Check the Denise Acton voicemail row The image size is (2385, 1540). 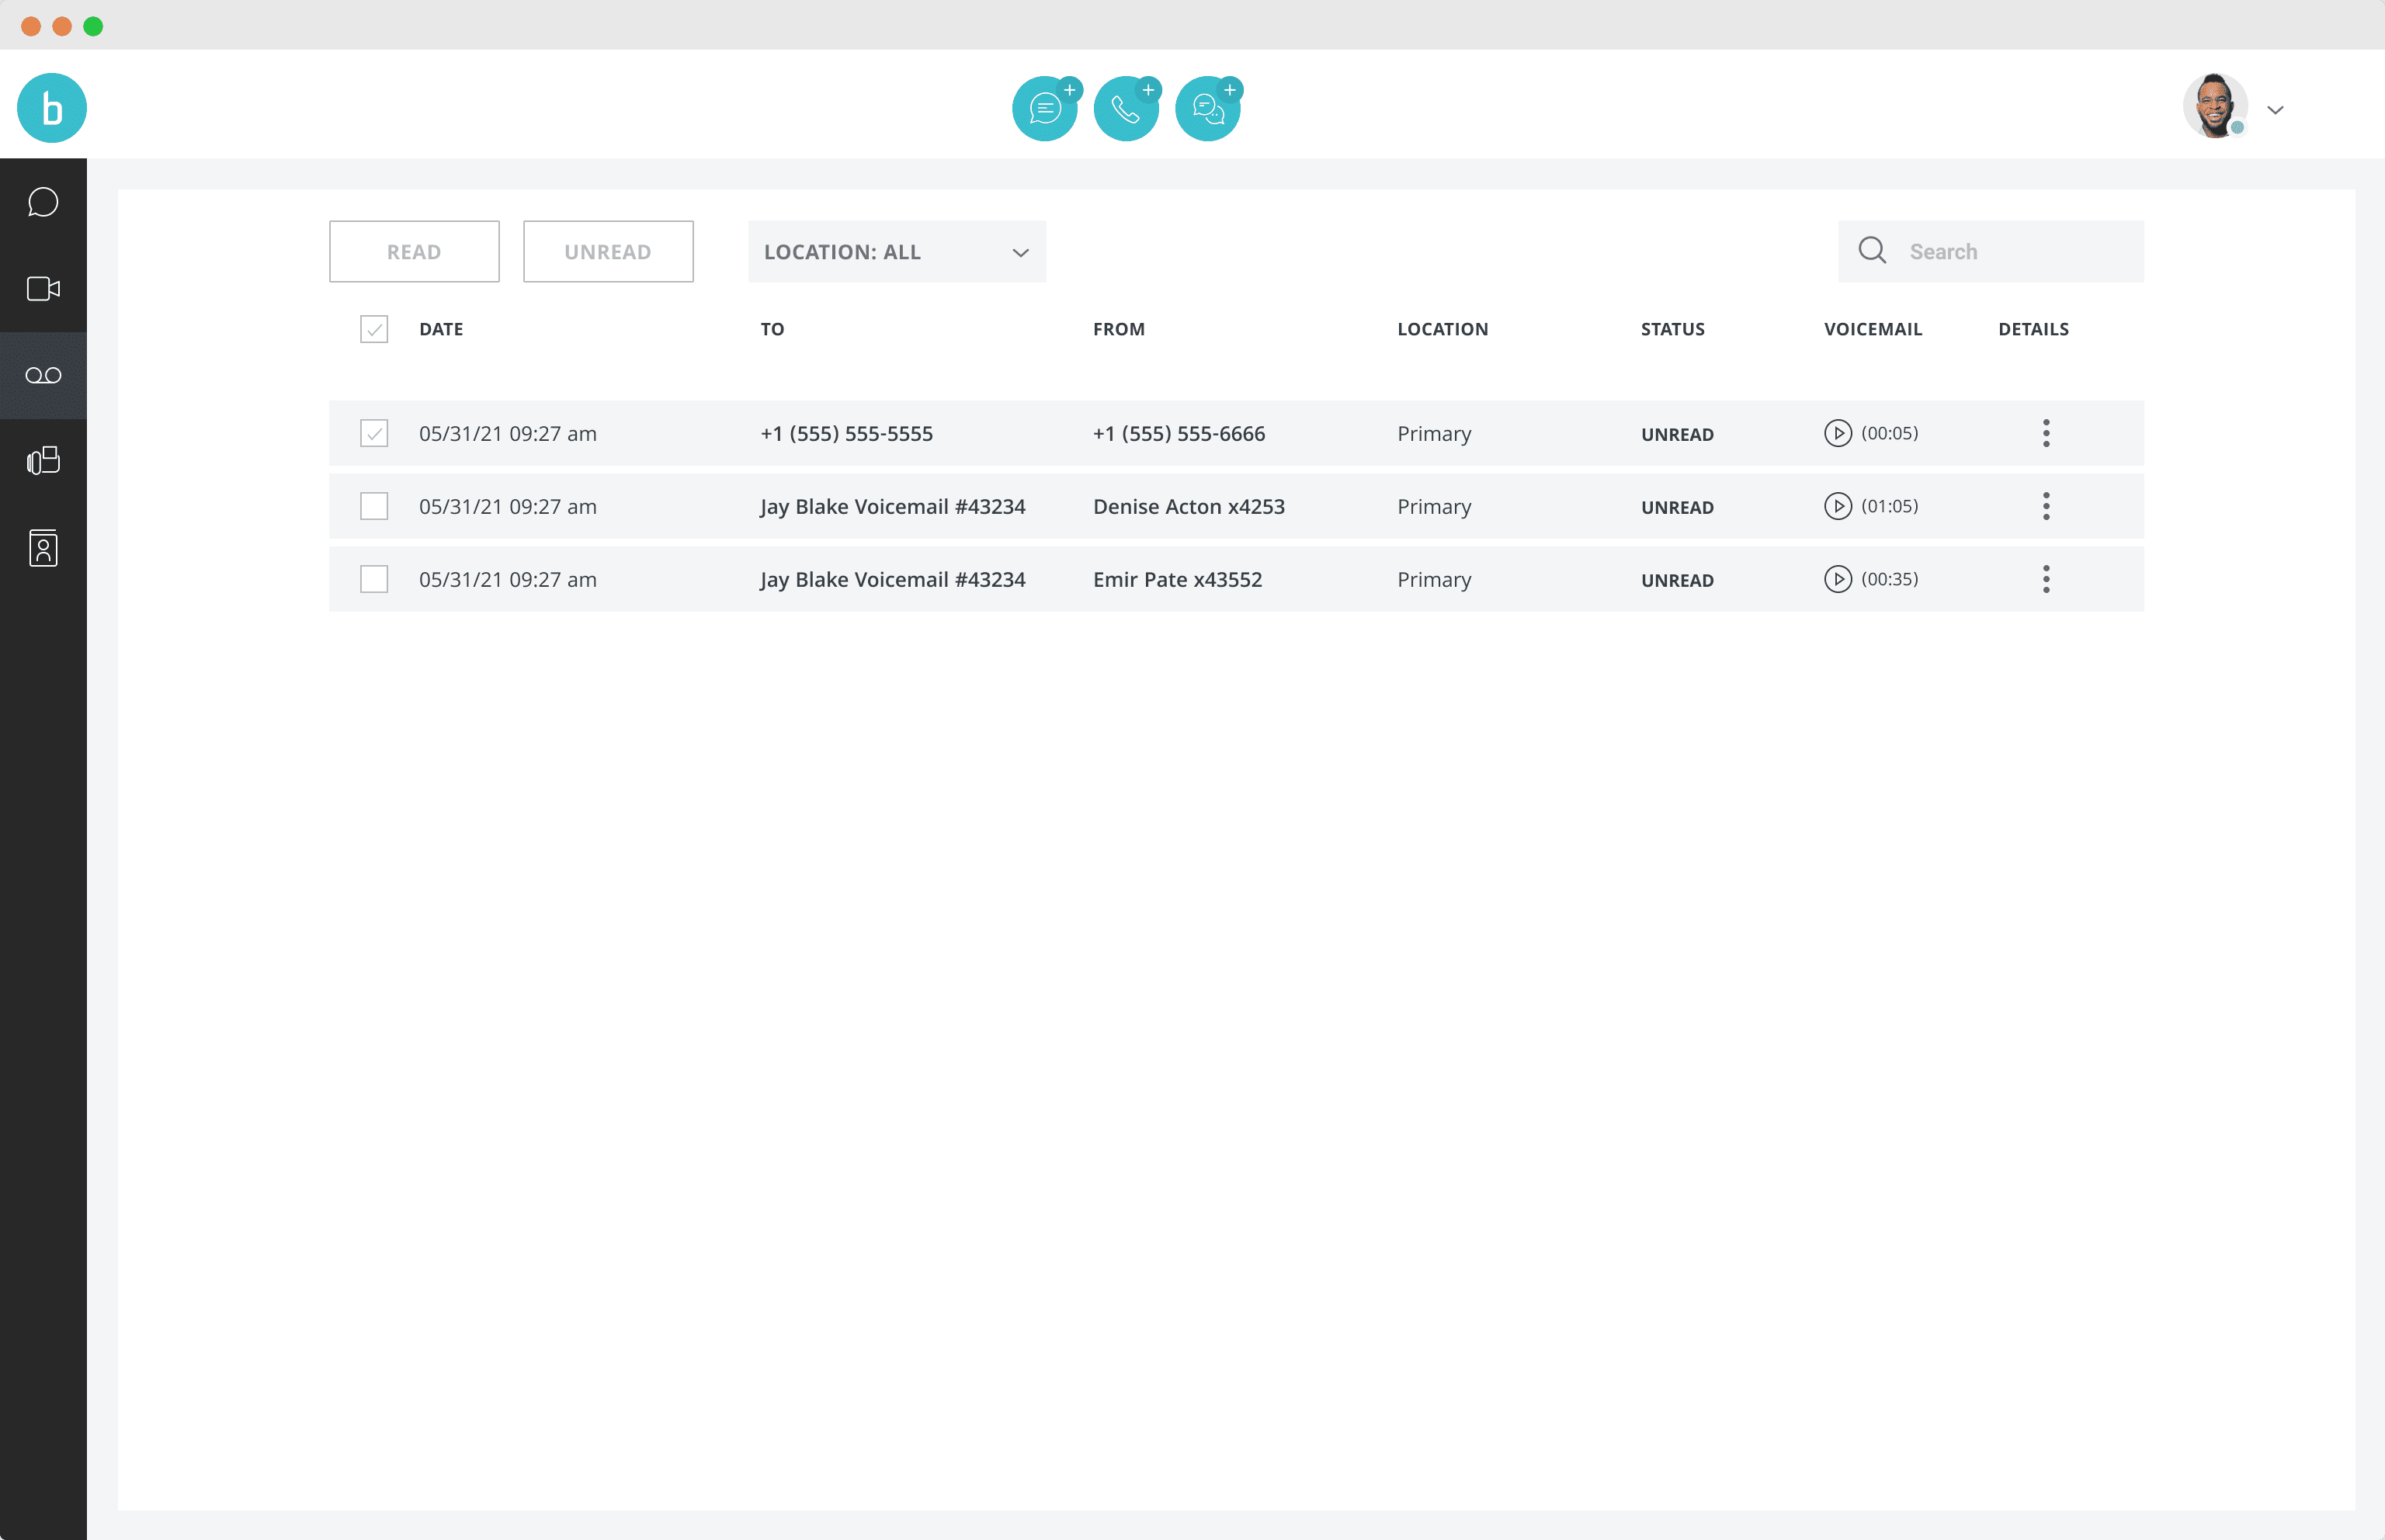374,506
